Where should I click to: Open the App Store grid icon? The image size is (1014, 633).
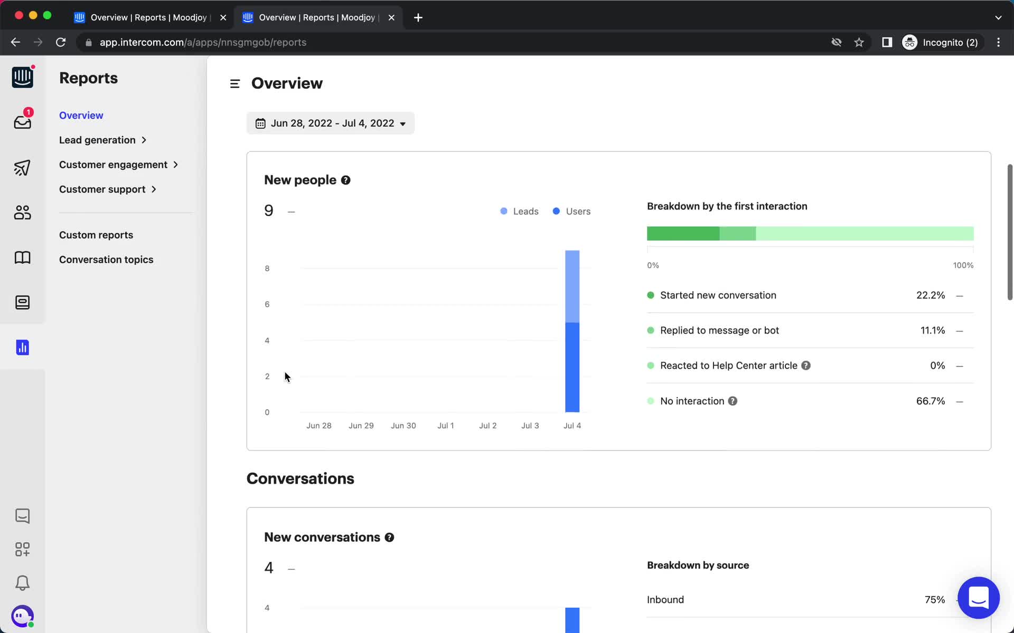[x=22, y=549]
